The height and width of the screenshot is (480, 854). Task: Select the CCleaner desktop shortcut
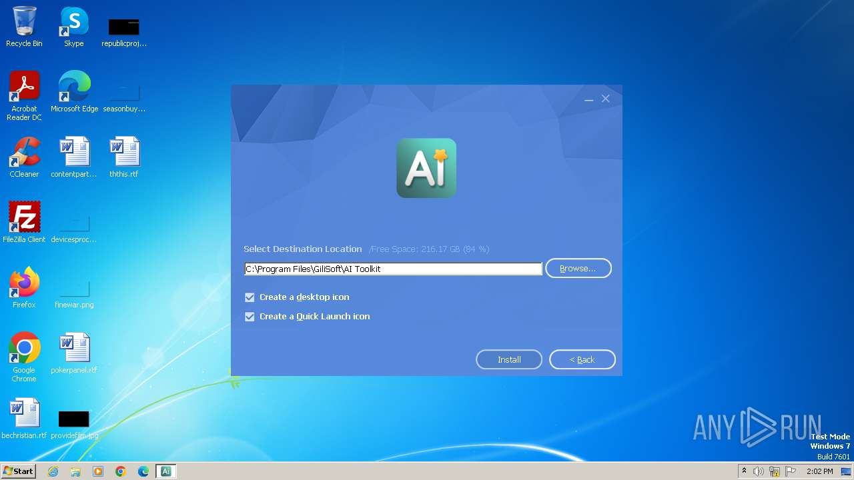[24, 157]
